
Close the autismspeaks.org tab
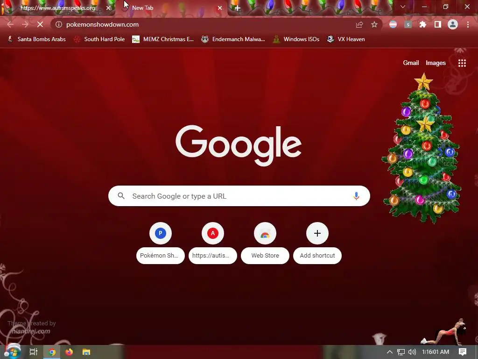[108, 8]
